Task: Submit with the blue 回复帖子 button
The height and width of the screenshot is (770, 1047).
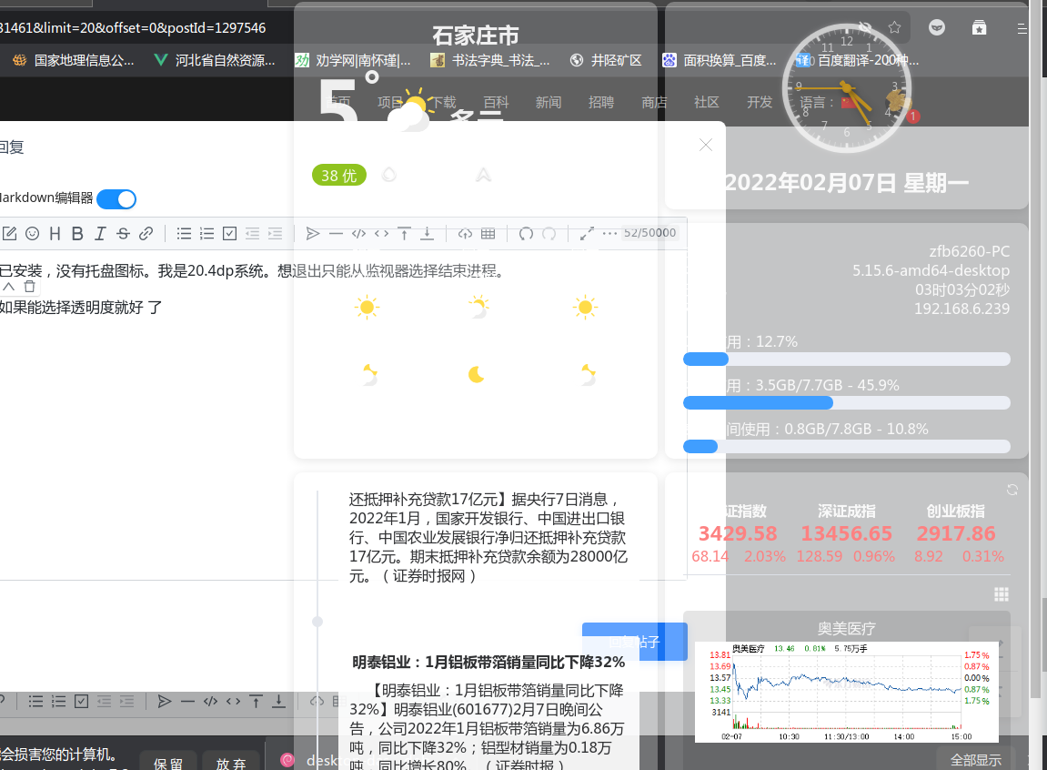Action: tap(634, 642)
